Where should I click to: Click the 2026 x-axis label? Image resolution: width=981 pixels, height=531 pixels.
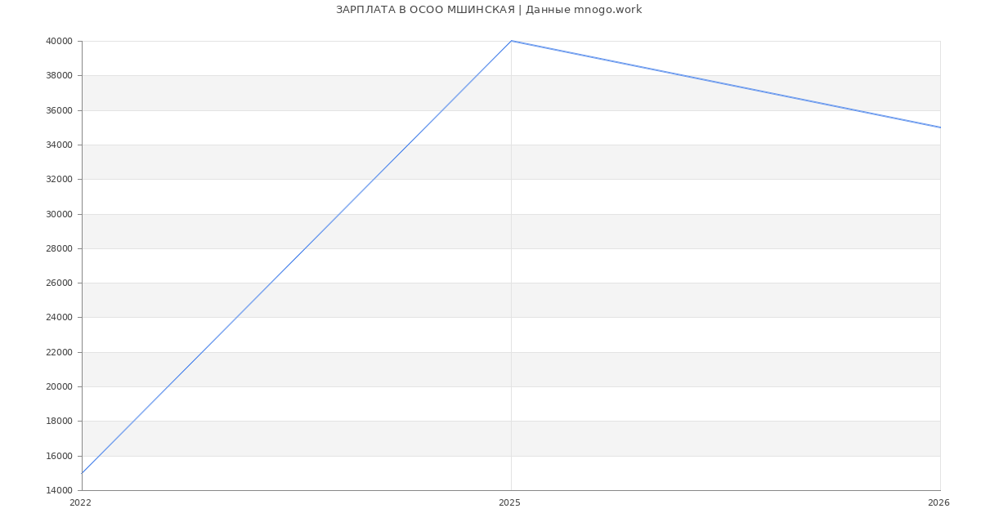938,503
